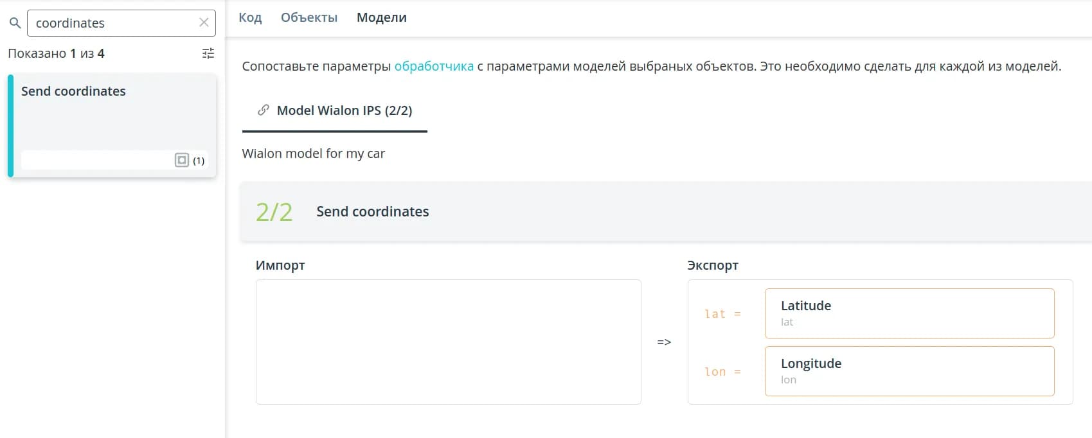Open the Latitude parameter selector
This screenshot has height=438, width=1092.
909,313
